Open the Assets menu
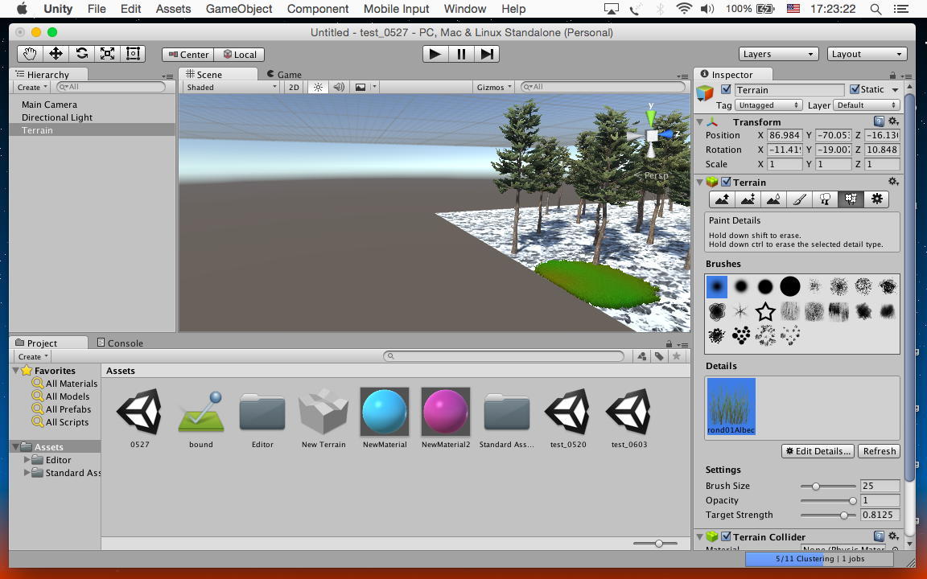The height and width of the screenshot is (579, 927). click(x=173, y=9)
